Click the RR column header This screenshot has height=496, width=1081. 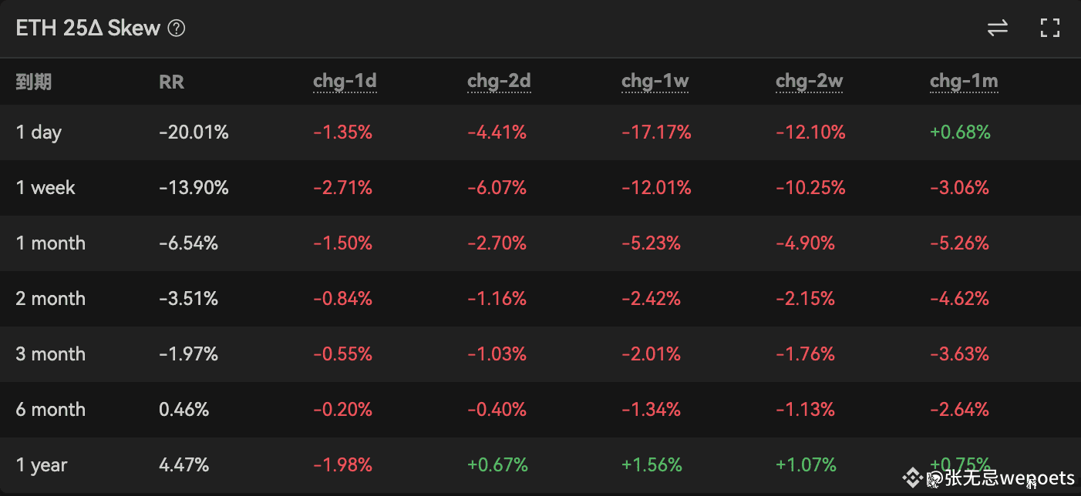point(171,82)
